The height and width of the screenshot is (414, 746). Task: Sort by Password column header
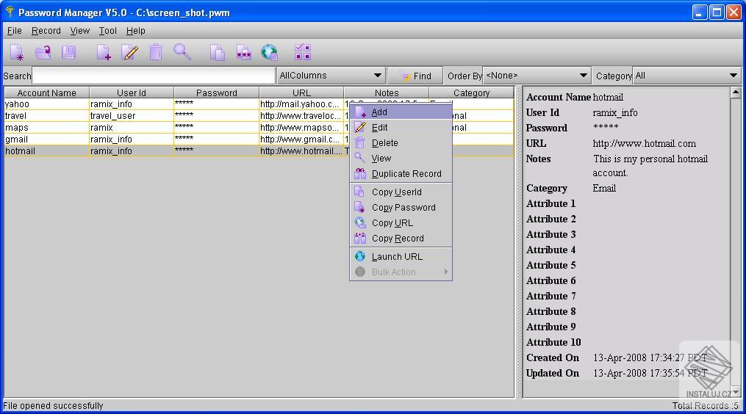tap(217, 92)
